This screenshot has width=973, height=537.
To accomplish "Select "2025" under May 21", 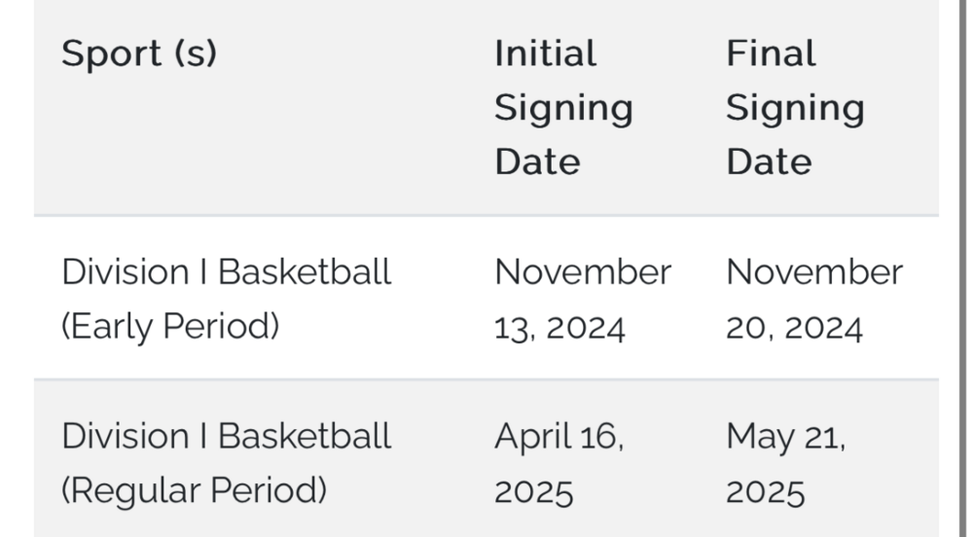I will pos(765,491).
